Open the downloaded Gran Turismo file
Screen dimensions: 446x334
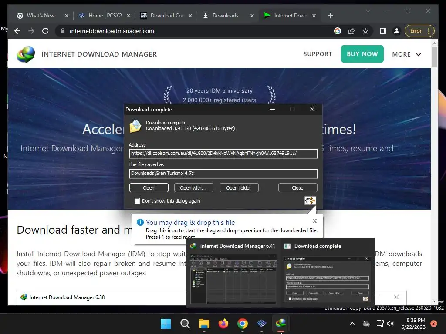click(x=149, y=188)
